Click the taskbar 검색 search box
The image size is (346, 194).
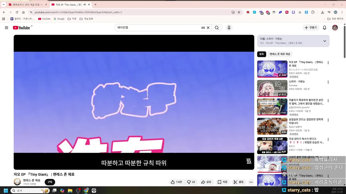(30, 190)
